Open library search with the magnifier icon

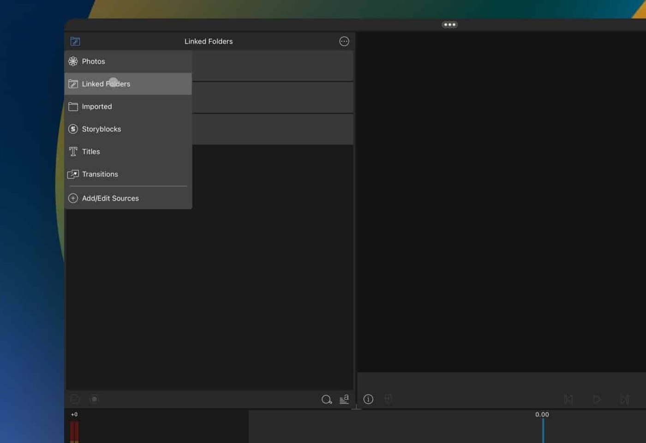coord(327,400)
